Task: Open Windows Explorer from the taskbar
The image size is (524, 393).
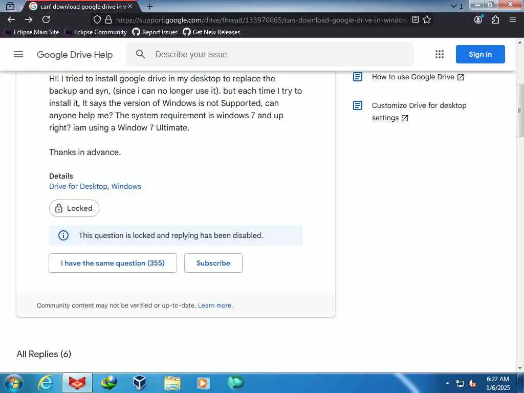Action: pos(172,383)
